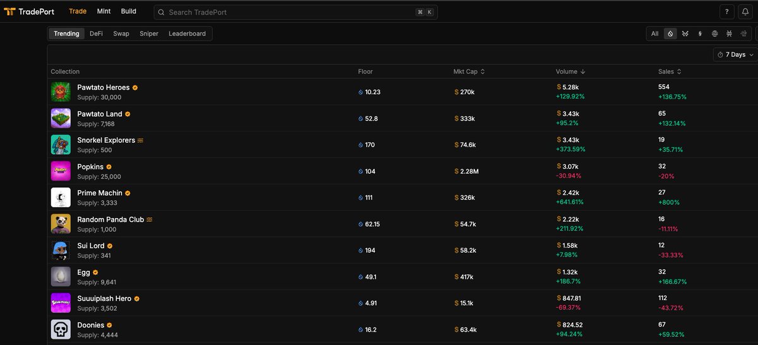Viewport: 758px width, 345px height.
Task: Switch to the Sniper tab
Action: (x=149, y=33)
